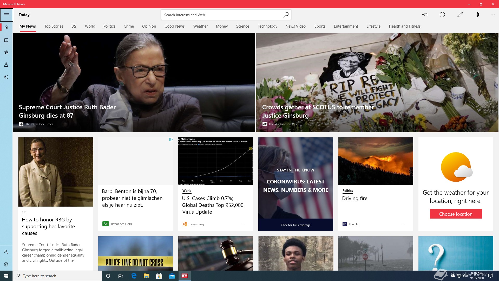Switch to the US tab
This screenshot has width=499, height=281.
pos(74,26)
